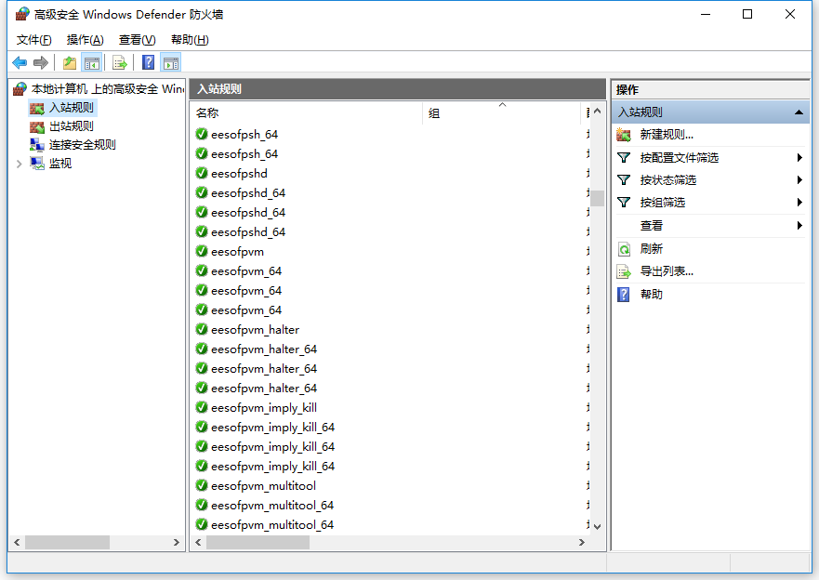Sort by the 名称 column header
819x580 pixels.
click(x=306, y=112)
